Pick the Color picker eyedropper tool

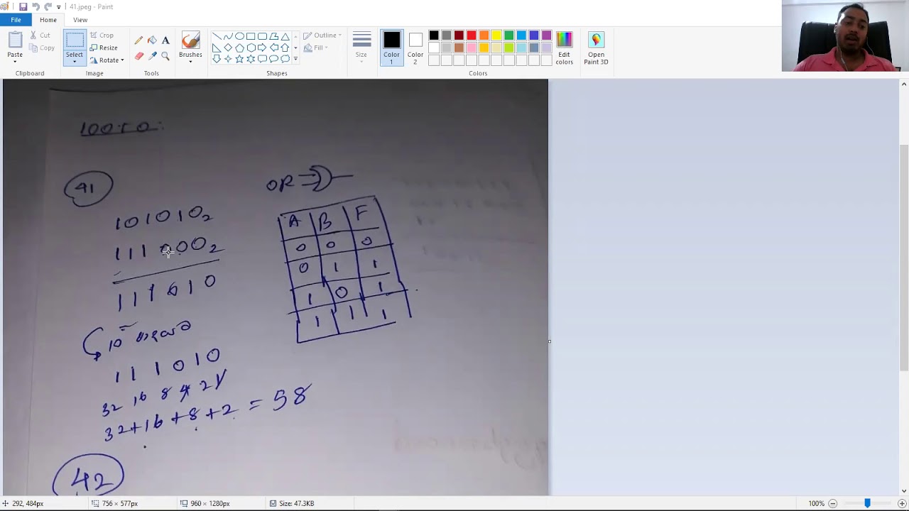pos(152,56)
